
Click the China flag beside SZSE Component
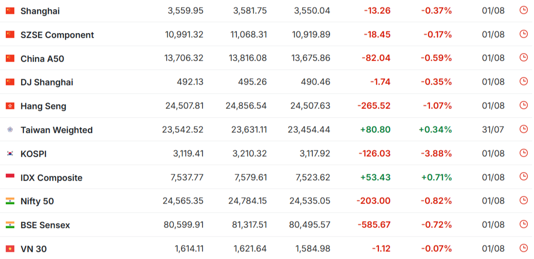pos(10,34)
